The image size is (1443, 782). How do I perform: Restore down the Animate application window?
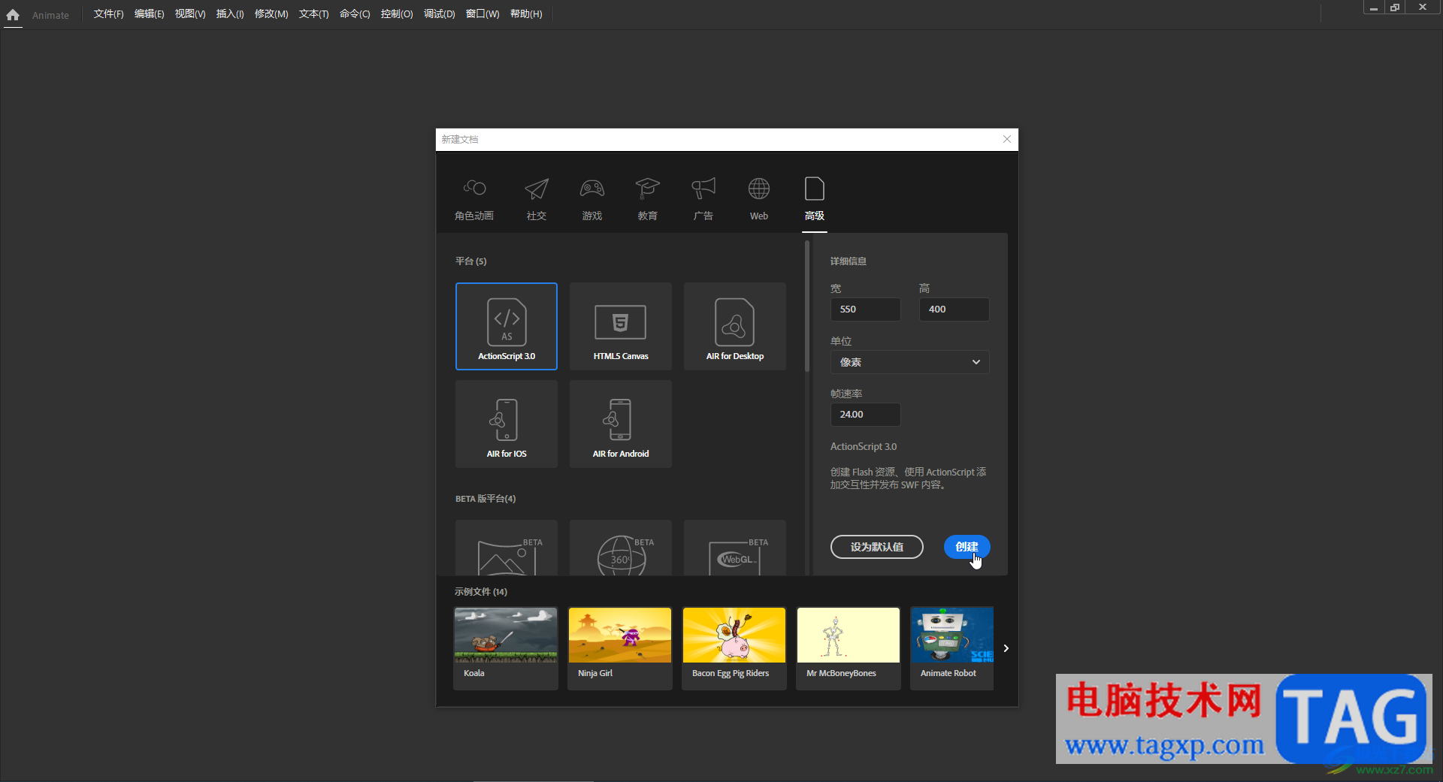pyautogui.click(x=1395, y=8)
